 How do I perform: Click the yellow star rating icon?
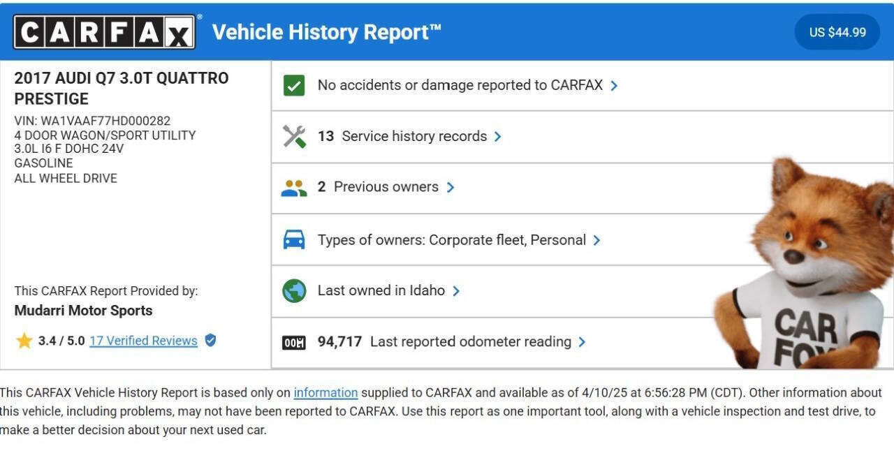pyautogui.click(x=24, y=341)
